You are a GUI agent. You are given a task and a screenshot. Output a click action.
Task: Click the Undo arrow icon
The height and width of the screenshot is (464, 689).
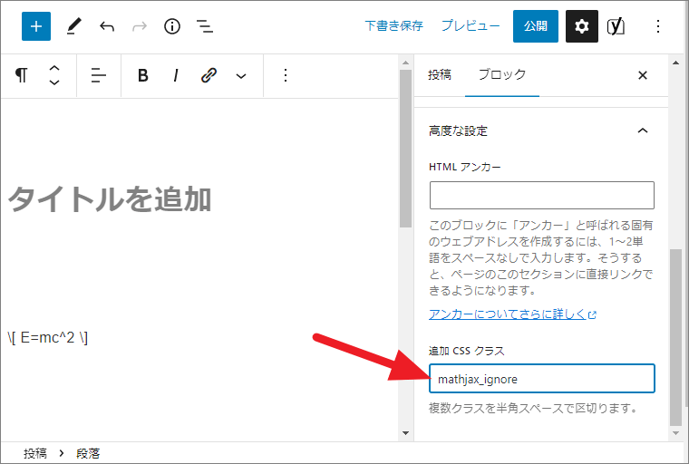tap(107, 26)
